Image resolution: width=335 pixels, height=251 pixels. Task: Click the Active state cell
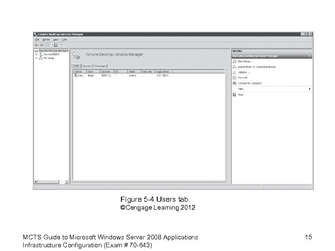133,76
